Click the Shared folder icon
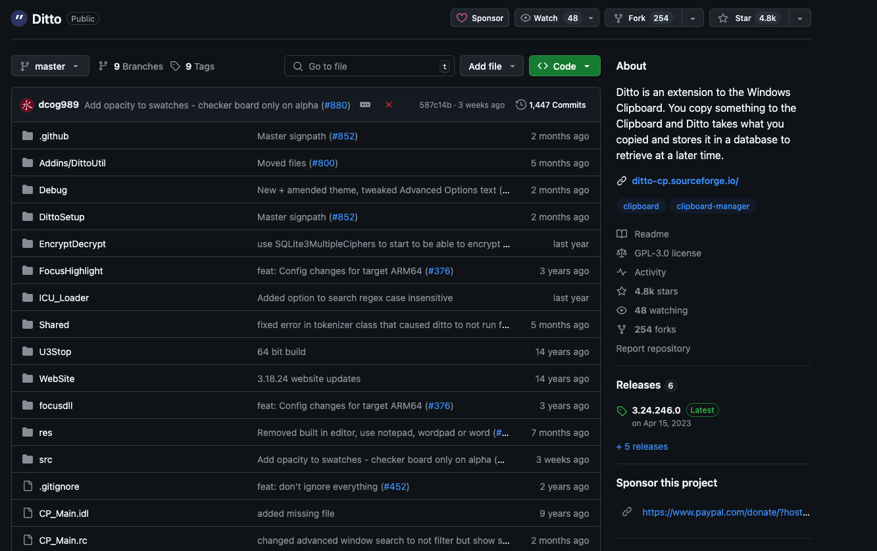This screenshot has height=551, width=877. pyautogui.click(x=28, y=325)
